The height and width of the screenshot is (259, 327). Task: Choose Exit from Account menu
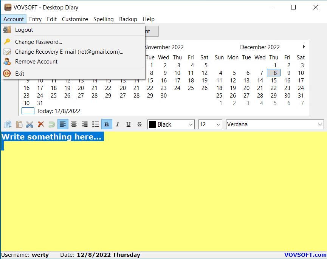[x=73, y=73]
